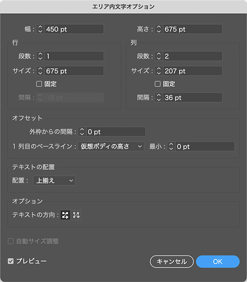The image size is (247, 282).
Task: Click the 高さ height stepper arrows
Action: [159, 29]
